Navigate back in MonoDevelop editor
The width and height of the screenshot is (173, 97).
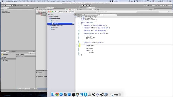coord(76,15)
